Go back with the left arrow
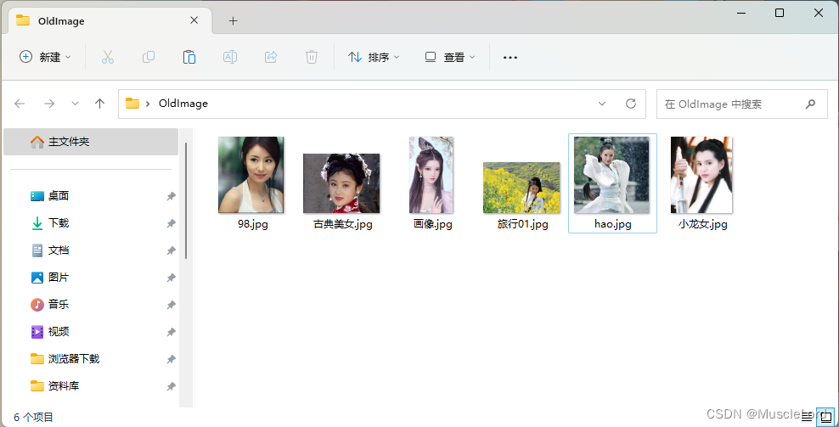This screenshot has width=839, height=427. [20, 104]
